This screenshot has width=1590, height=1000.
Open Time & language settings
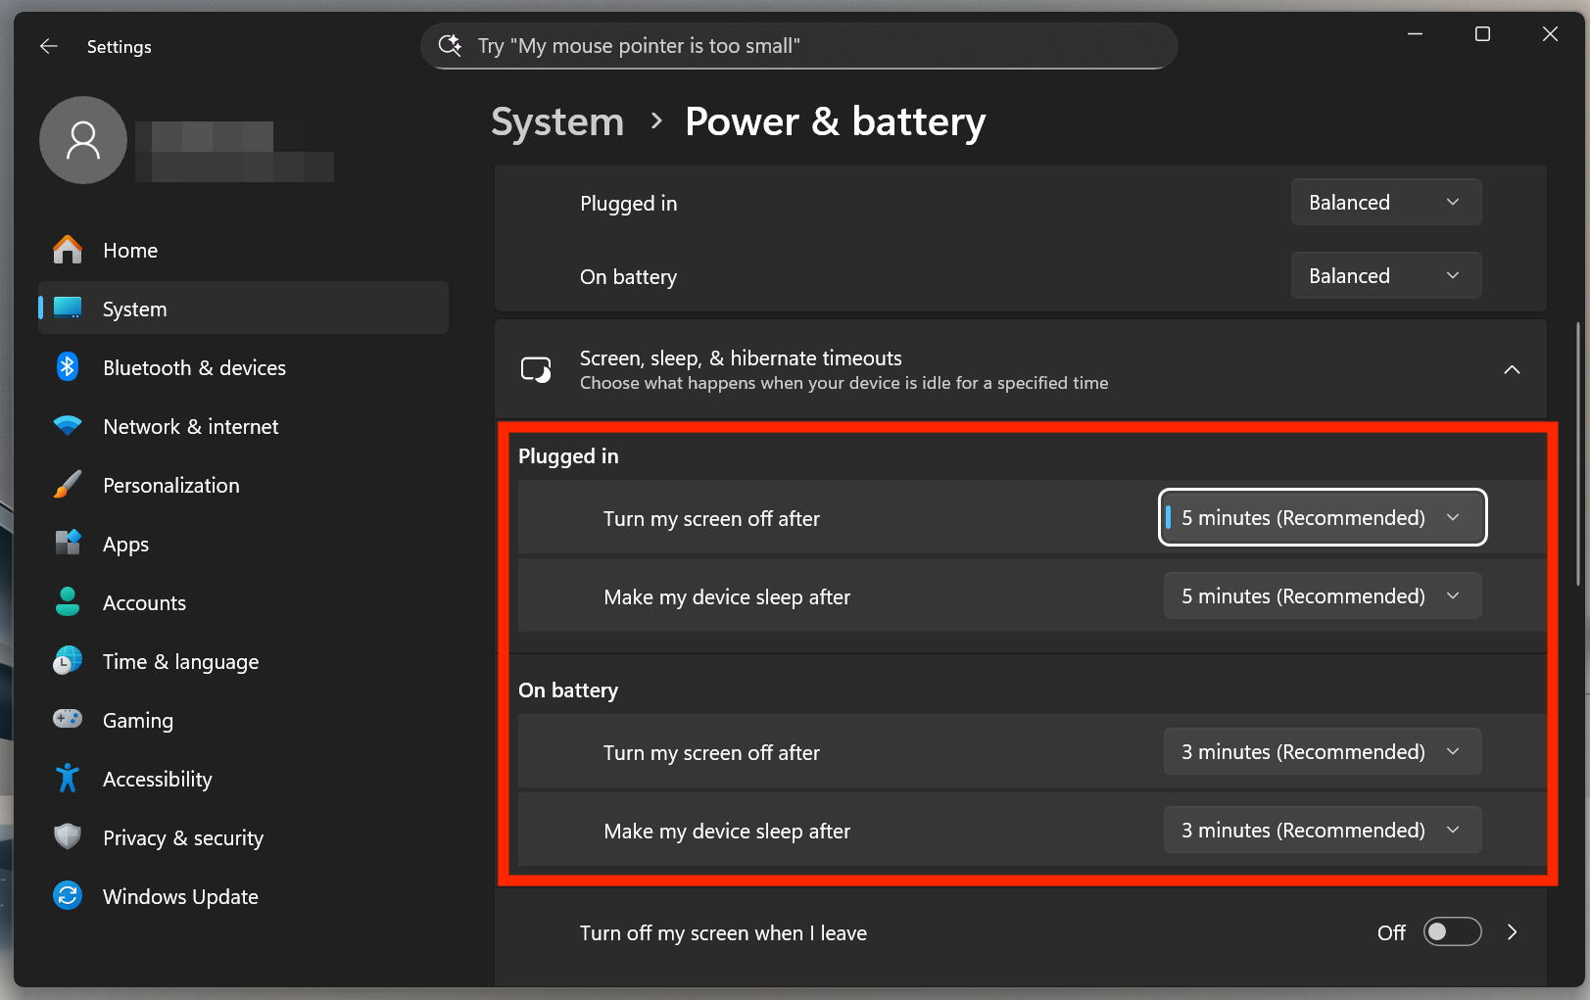[180, 662]
